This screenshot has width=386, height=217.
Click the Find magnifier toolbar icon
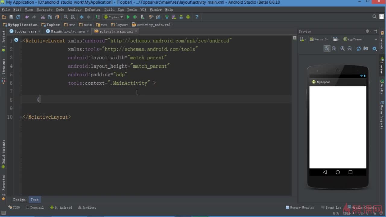[66, 17]
